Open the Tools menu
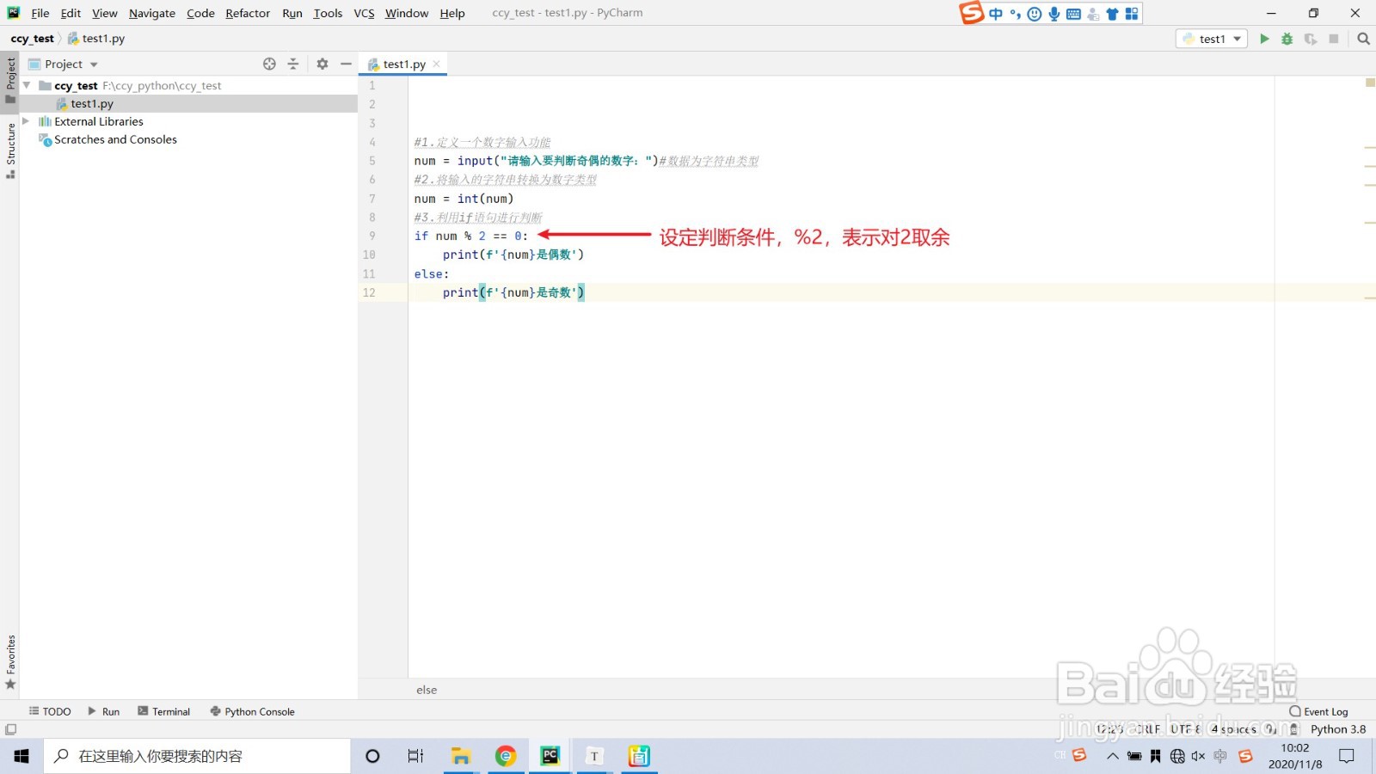The image size is (1376, 774). point(328,13)
